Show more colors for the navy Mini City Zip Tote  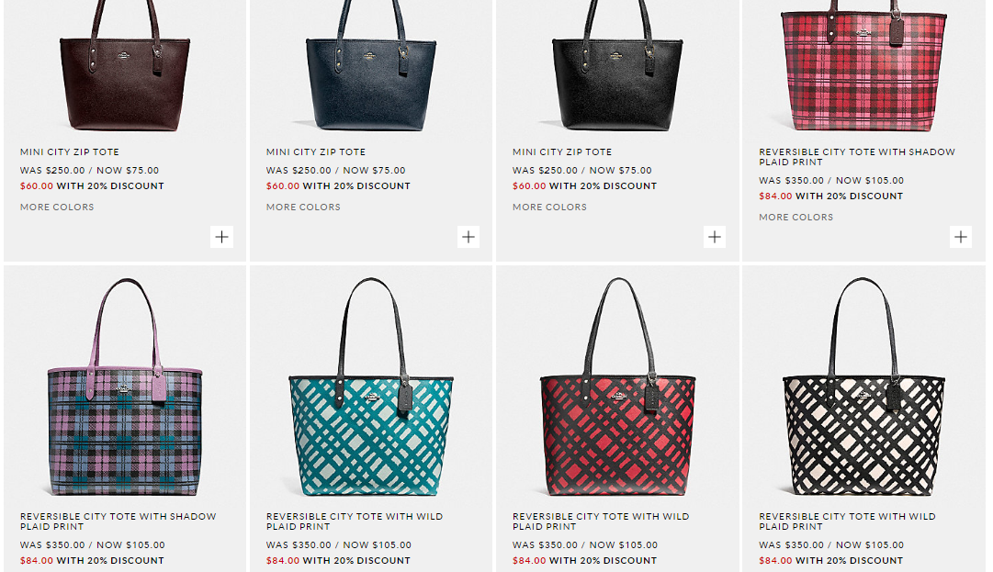(x=303, y=207)
